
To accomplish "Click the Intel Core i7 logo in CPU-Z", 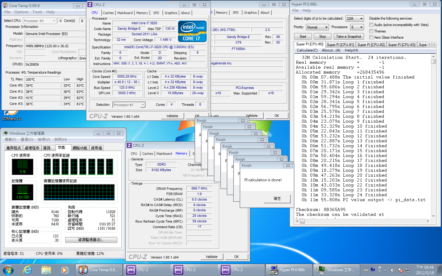I will coord(192,31).
